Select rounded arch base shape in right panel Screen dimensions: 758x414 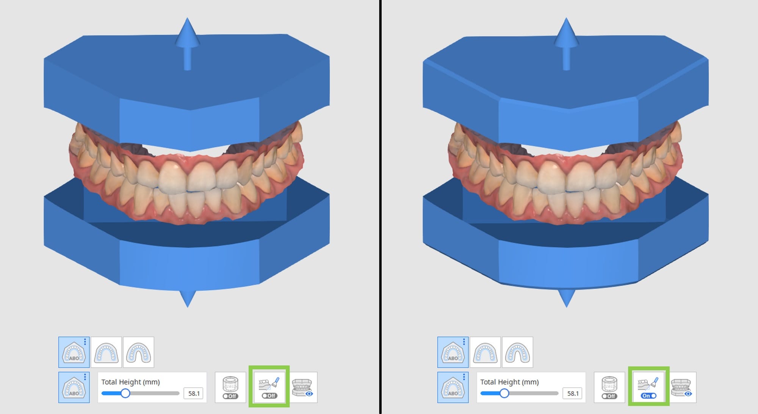[485, 352]
